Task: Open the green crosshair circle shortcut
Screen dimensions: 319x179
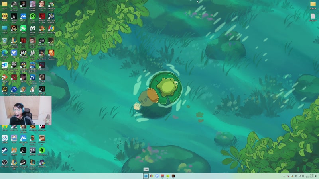Action: pos(42,150)
